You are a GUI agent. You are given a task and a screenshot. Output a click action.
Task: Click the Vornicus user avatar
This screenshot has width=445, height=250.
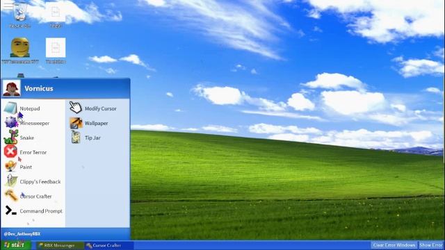(11, 88)
